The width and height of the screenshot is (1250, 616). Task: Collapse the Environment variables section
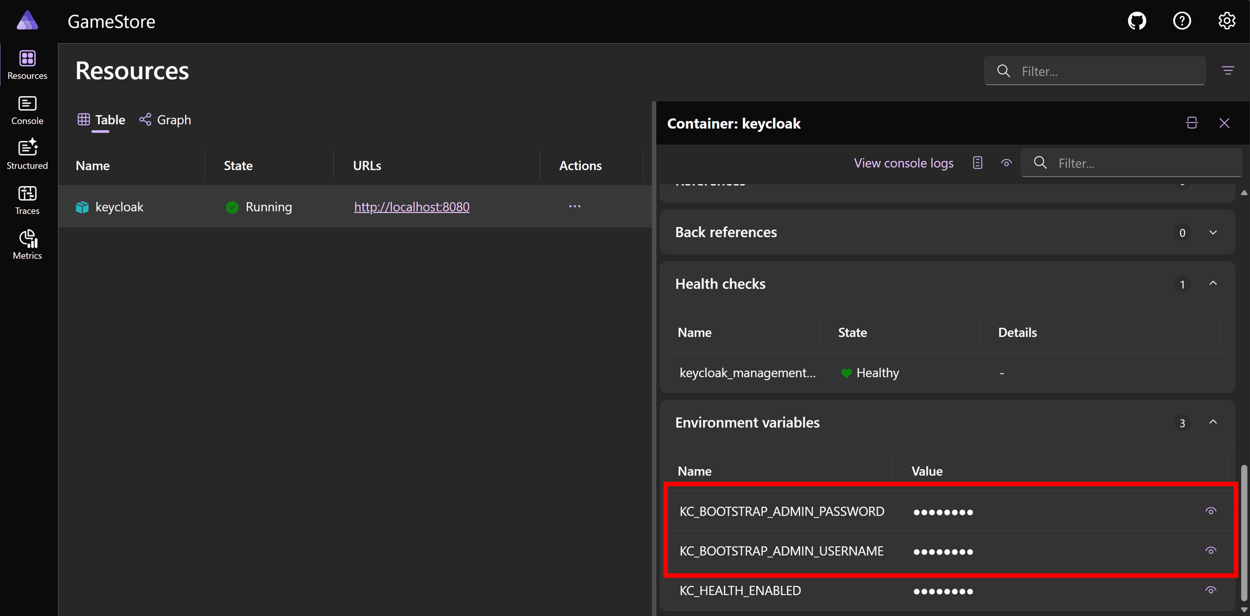[1213, 422]
